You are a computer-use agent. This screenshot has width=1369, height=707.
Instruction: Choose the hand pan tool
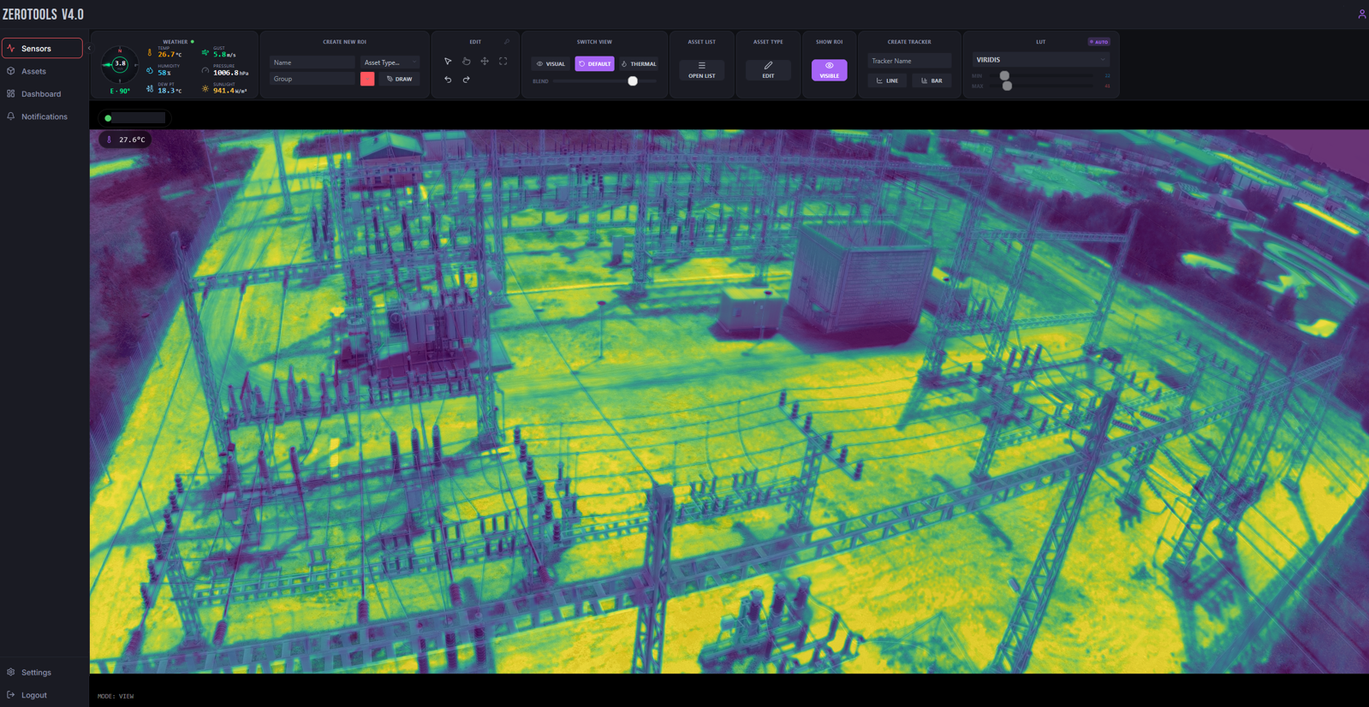click(x=467, y=62)
